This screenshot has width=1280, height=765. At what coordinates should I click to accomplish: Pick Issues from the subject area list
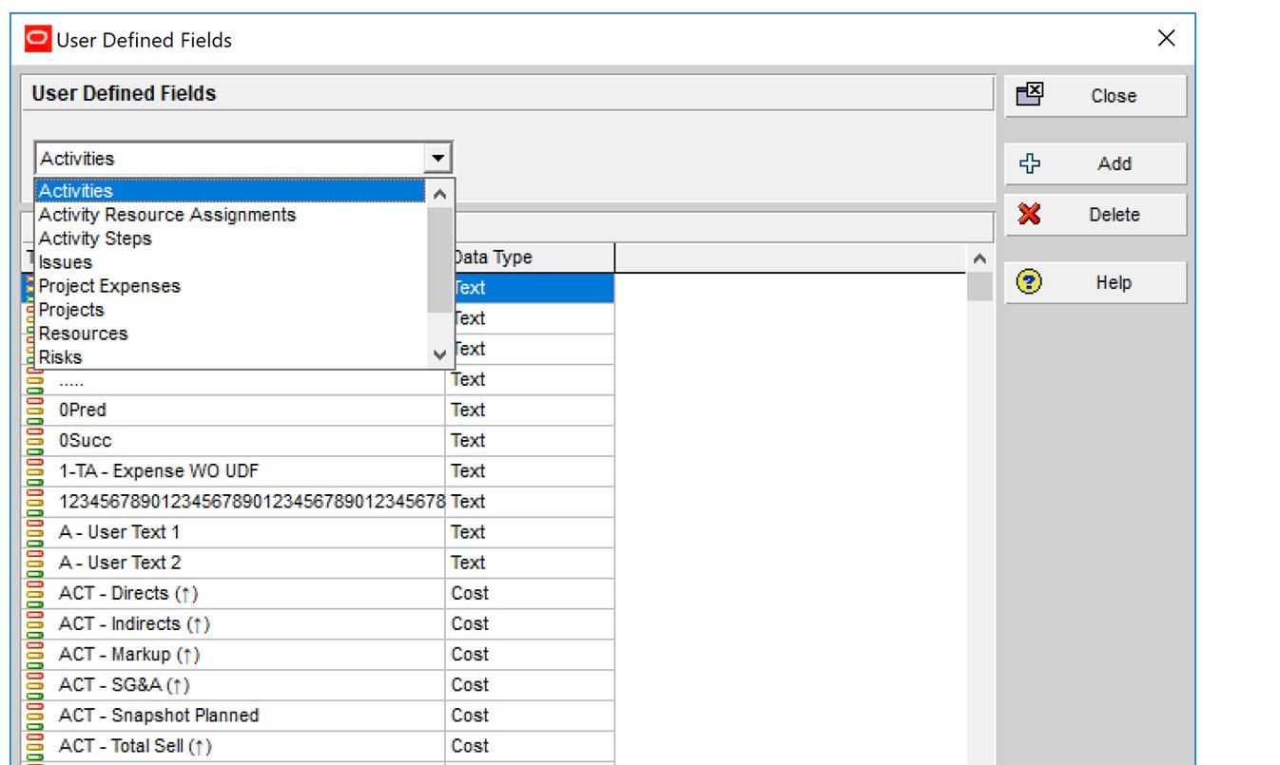[x=66, y=262]
